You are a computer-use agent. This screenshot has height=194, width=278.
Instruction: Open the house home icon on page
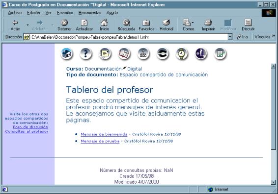(x=67, y=53)
